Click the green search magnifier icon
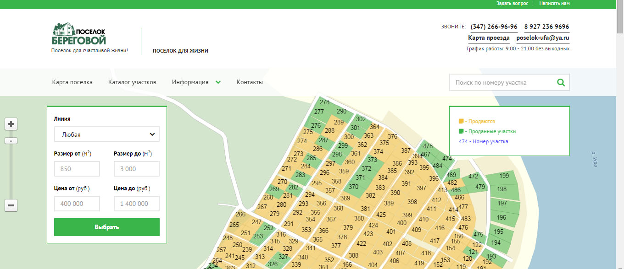The width and height of the screenshot is (624, 269). pos(561,83)
